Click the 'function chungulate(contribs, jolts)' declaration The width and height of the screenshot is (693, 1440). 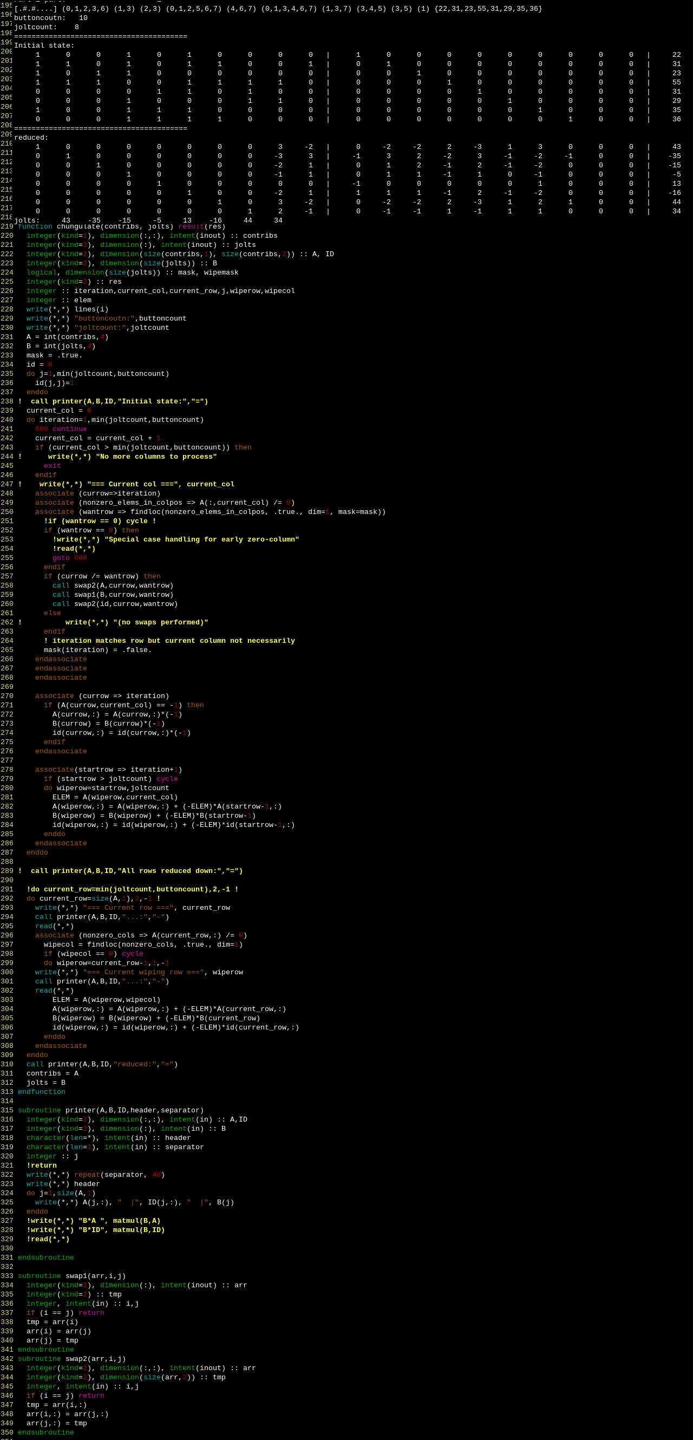[x=121, y=226]
